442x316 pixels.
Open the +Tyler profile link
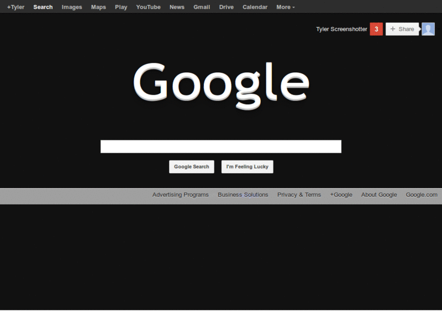click(16, 7)
